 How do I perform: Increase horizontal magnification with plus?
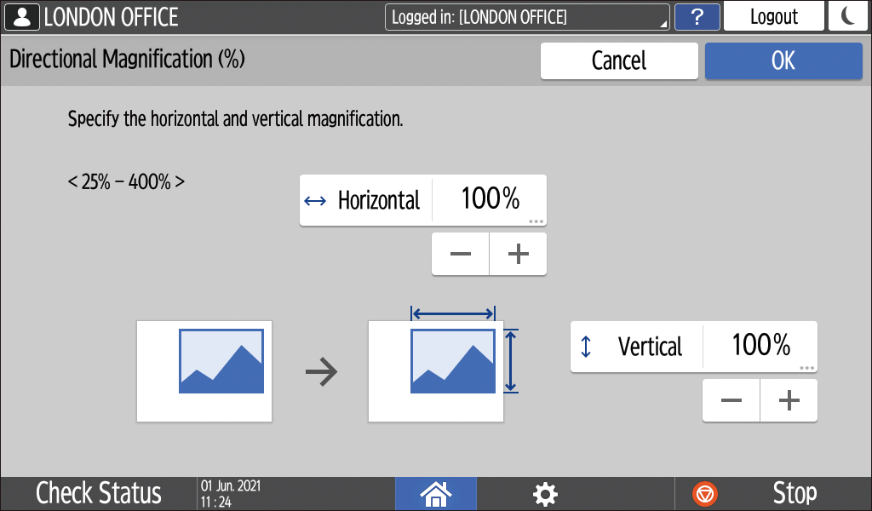(518, 255)
